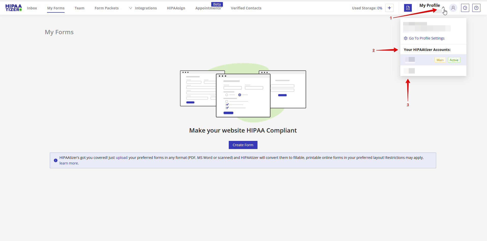This screenshot has width=487, height=241.
Task: Click the 'learn more' link
Action: [x=69, y=163]
